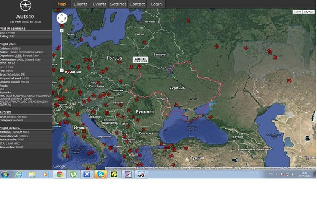Select the aircraft marker east of Crimea

click(211, 117)
